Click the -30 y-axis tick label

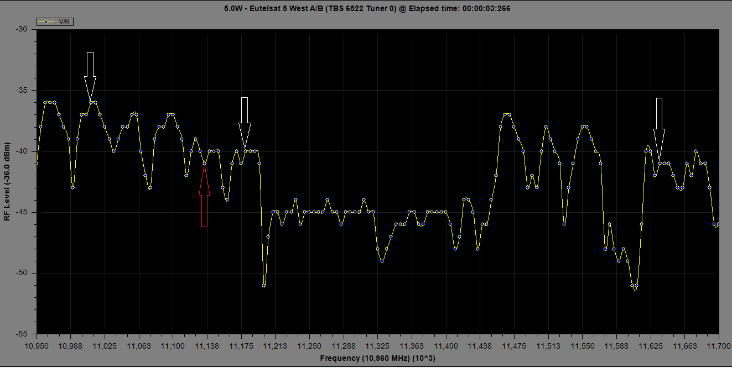coord(23,29)
